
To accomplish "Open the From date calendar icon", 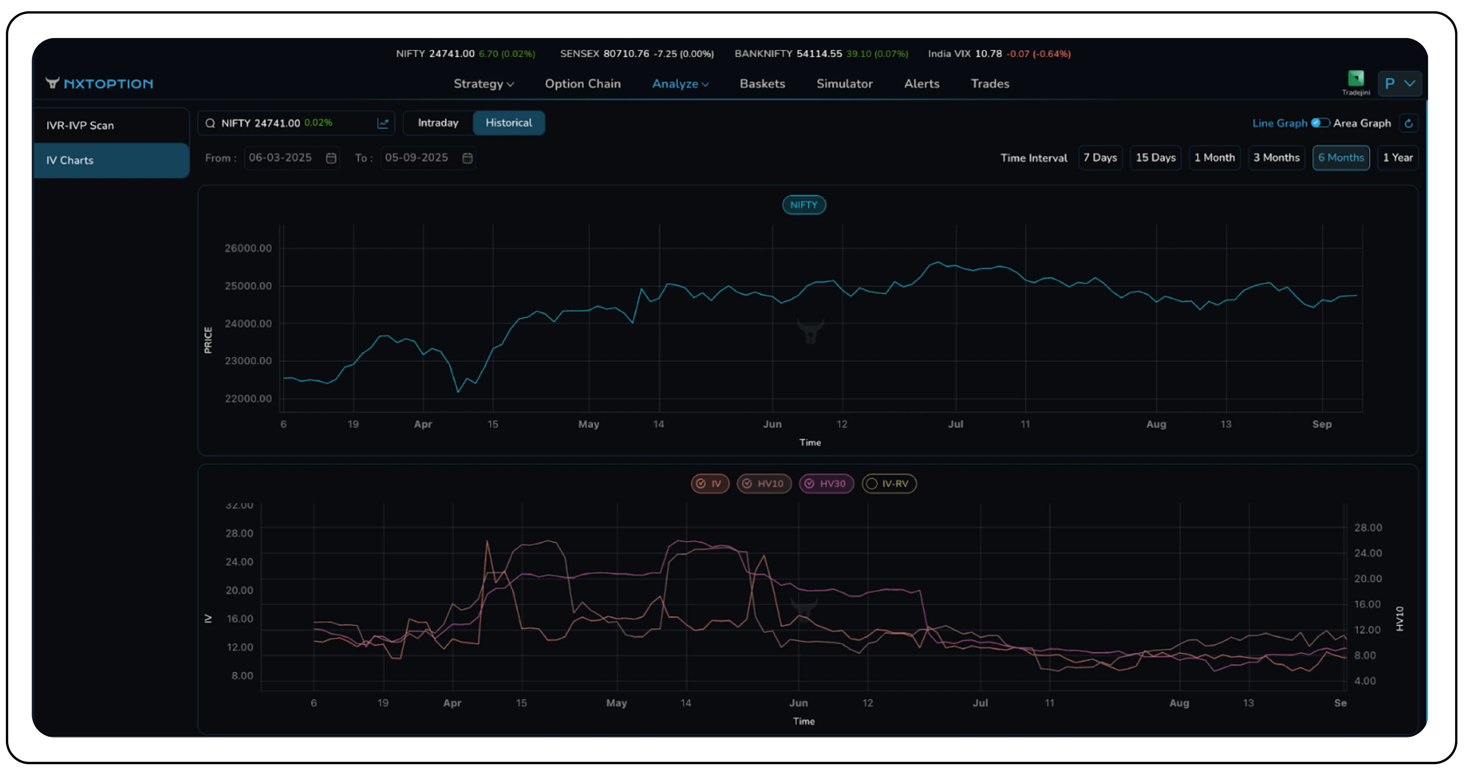I will pyautogui.click(x=331, y=158).
